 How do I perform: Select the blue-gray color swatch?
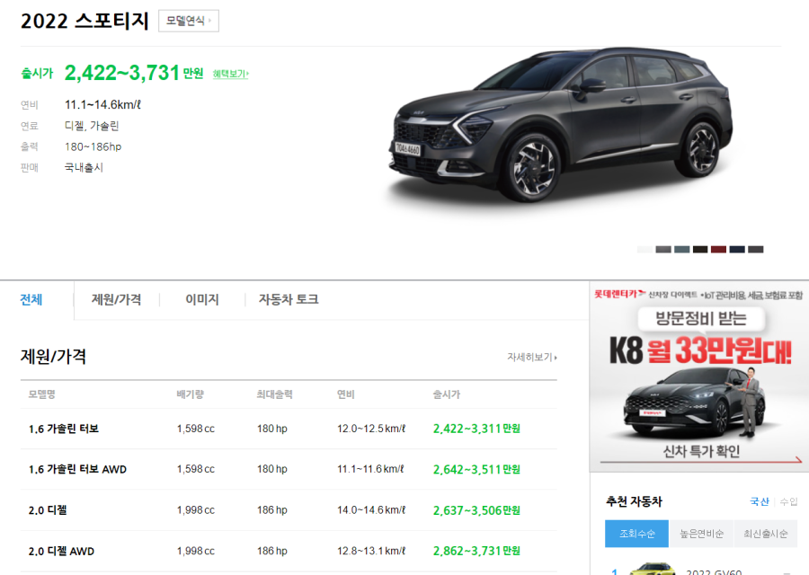pos(682,250)
